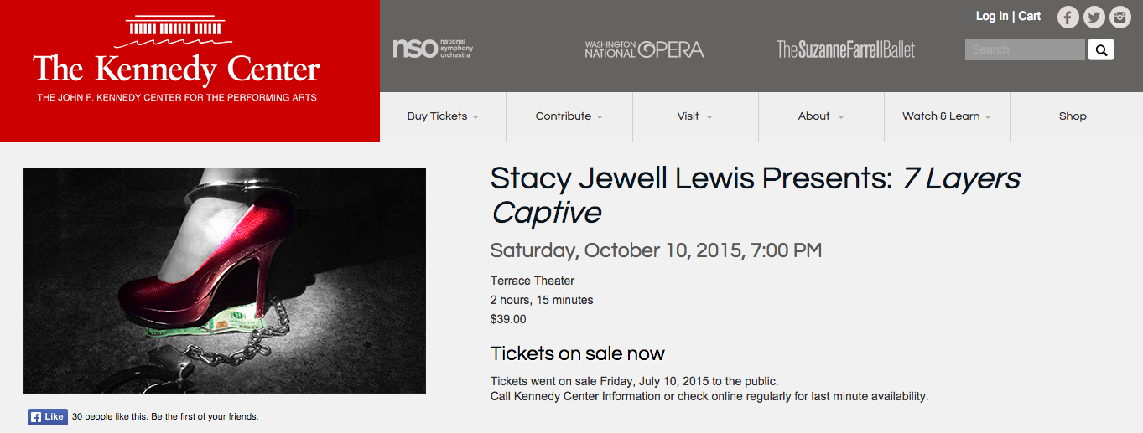Screen dimensions: 1143x433
Task: Open The Suzanne Farrell Ballet logo
Action: [x=845, y=49]
